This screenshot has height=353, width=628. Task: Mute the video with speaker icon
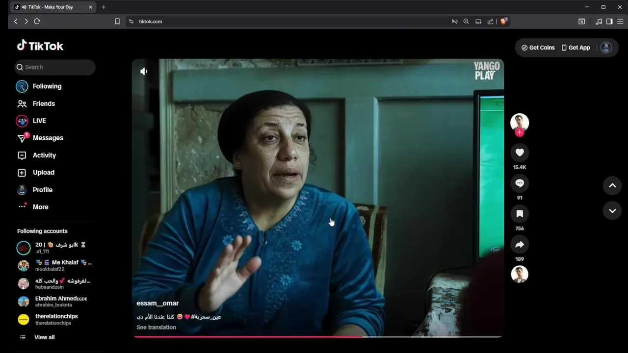144,72
